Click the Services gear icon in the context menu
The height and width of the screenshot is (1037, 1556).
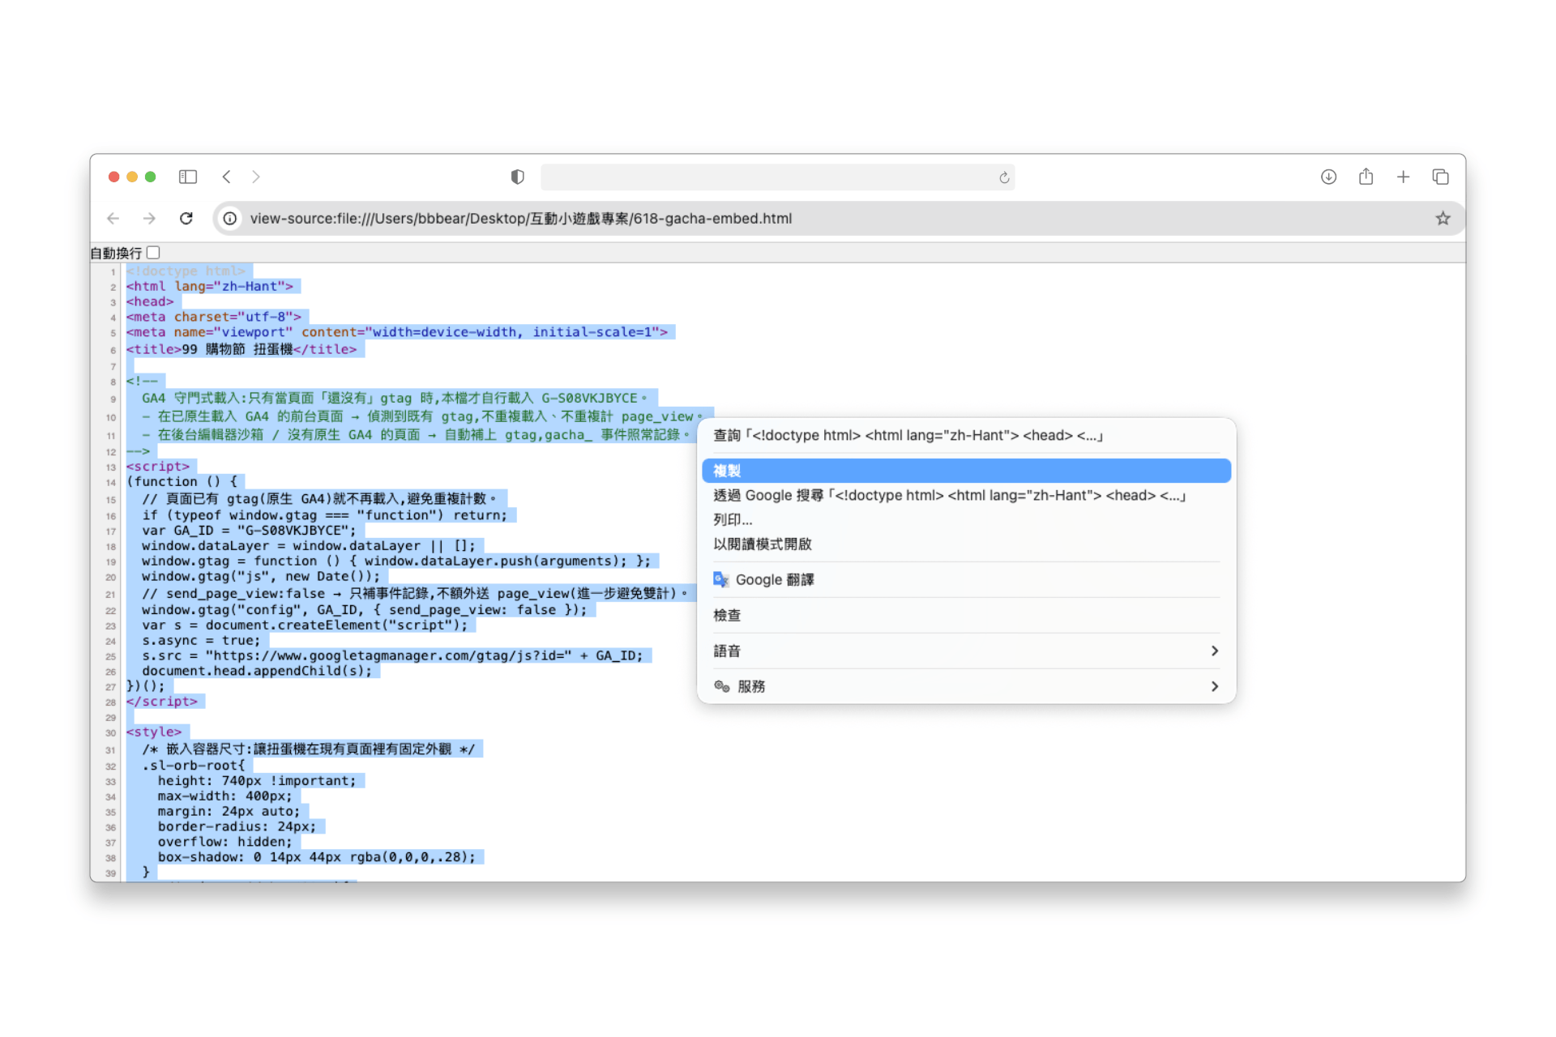coord(721,686)
